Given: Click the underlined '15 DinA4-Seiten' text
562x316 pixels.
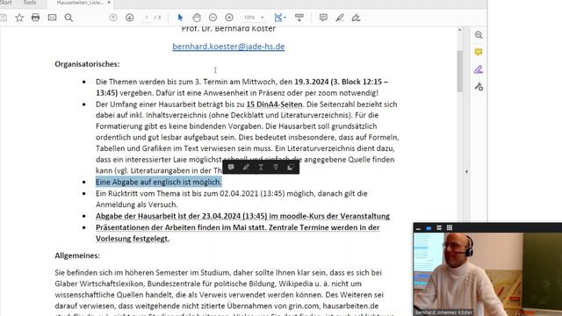Looking at the screenshot, I should tap(274, 104).
